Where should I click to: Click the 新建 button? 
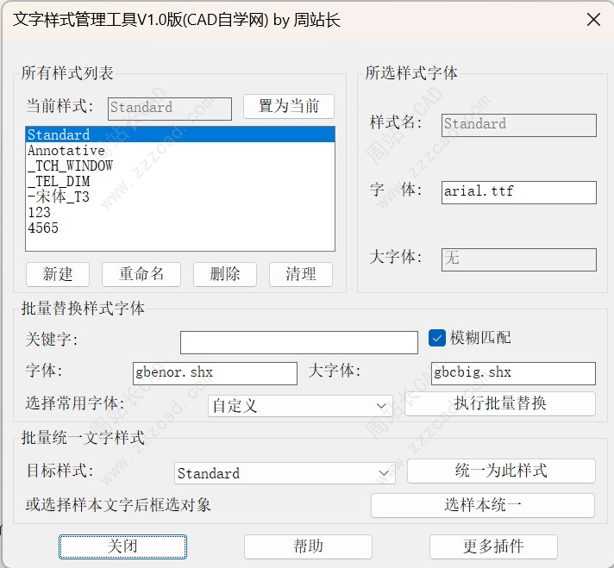click(x=58, y=274)
